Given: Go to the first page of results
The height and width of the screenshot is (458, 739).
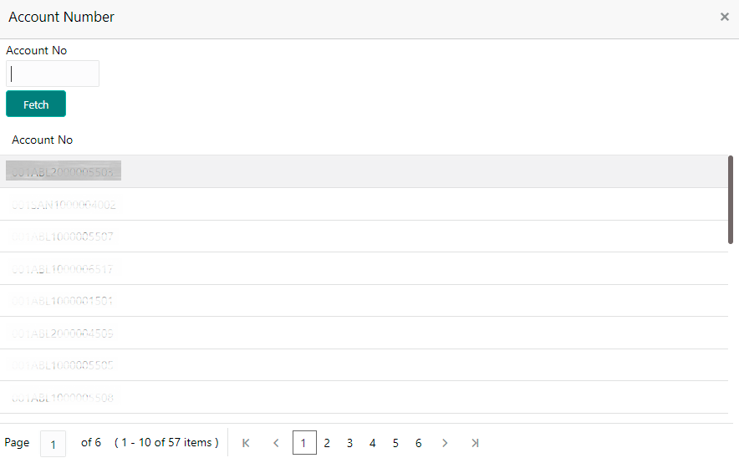Looking at the screenshot, I should (x=246, y=443).
